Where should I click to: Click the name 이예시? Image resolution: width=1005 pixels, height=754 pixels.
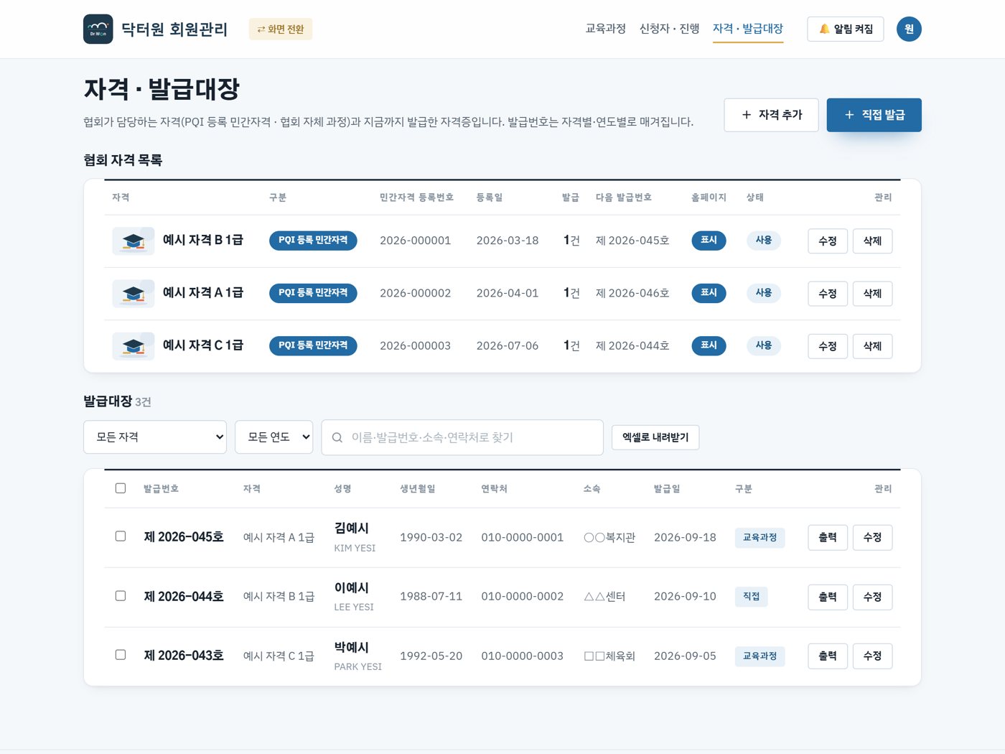coord(352,588)
